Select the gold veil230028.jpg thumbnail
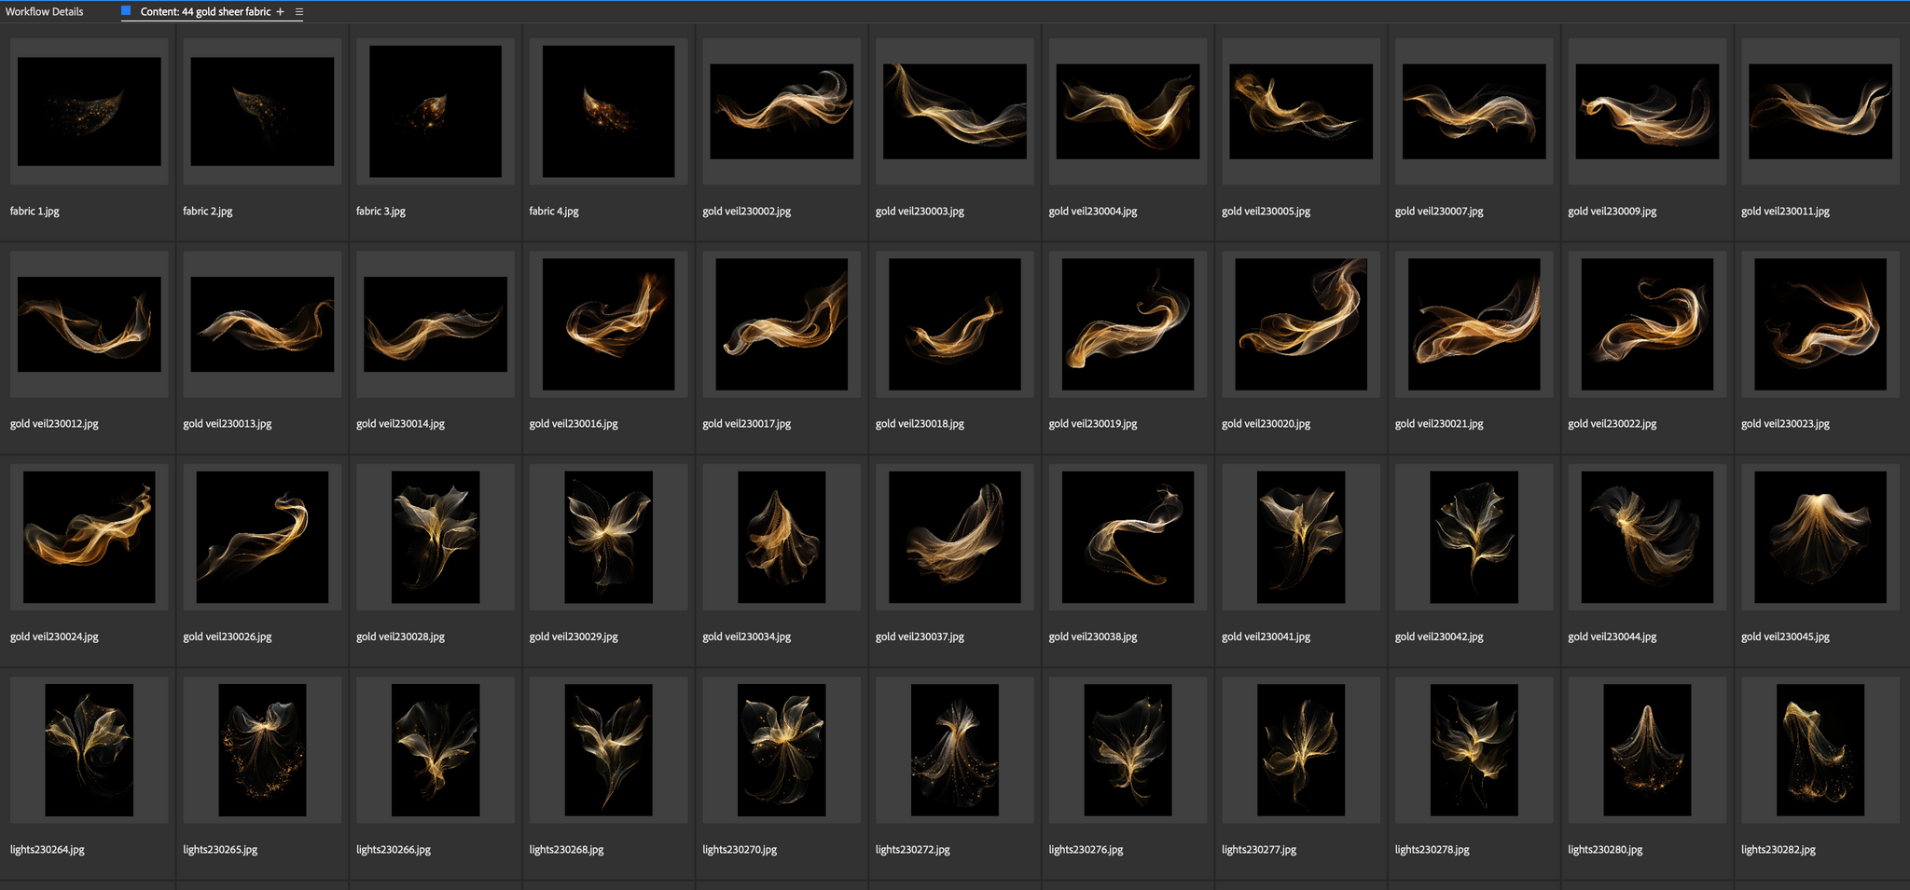Image resolution: width=1910 pixels, height=890 pixels. [436, 537]
